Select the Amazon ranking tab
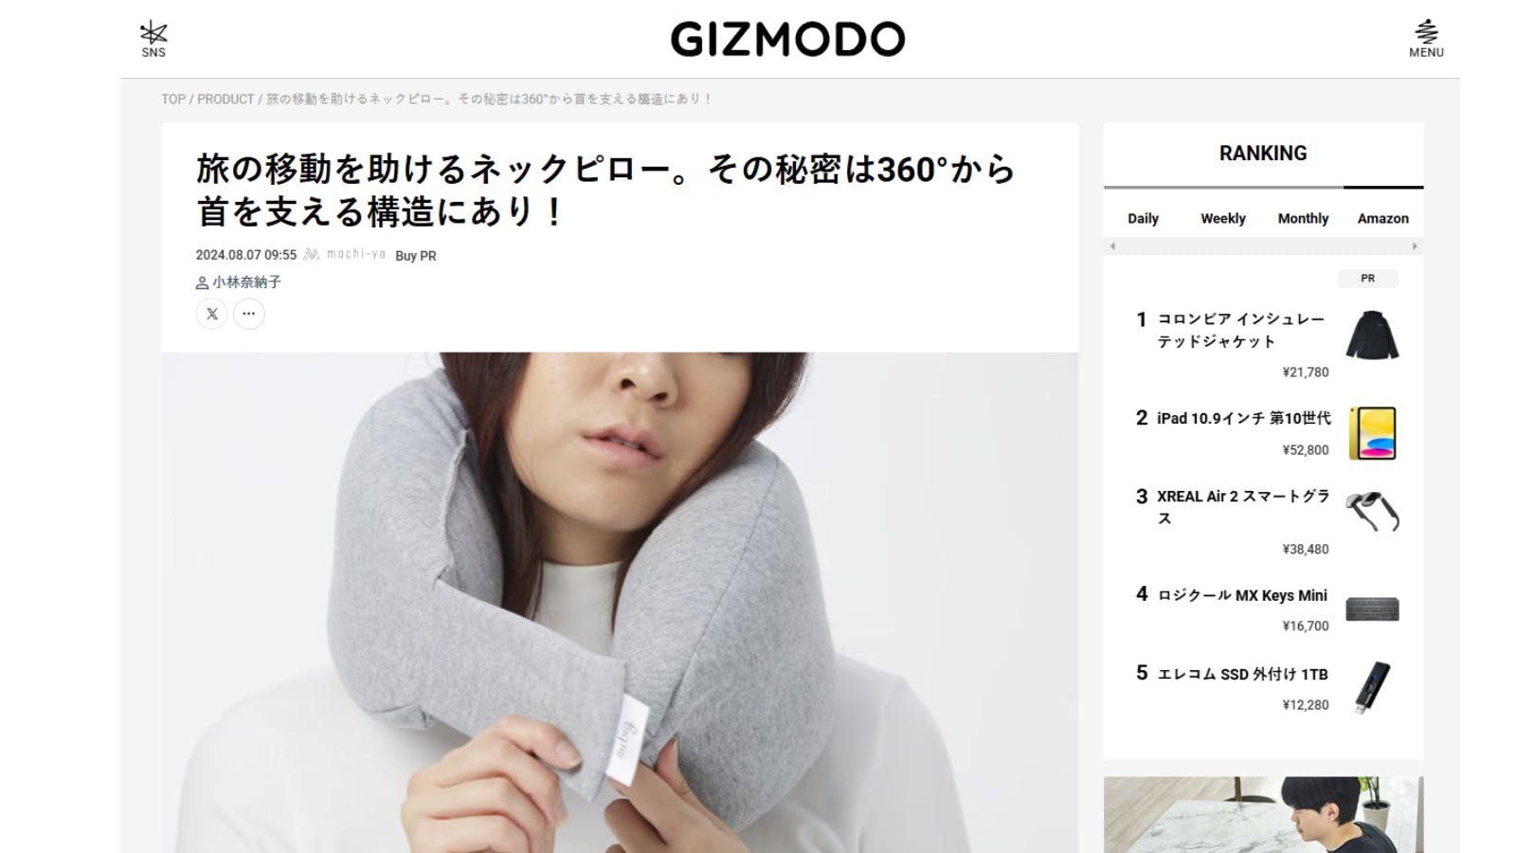Image resolution: width=1516 pixels, height=853 pixels. (x=1383, y=218)
